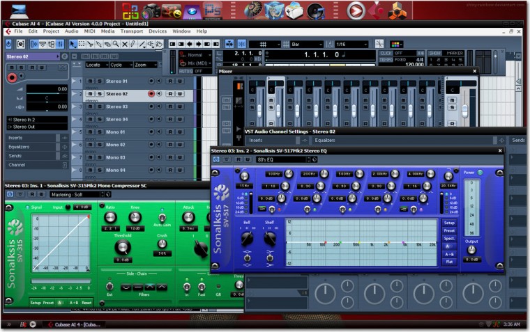The height and width of the screenshot is (332, 530).
Task: Click the Edit Channel Settings 'e' button
Action: pyautogui.click(x=64, y=56)
